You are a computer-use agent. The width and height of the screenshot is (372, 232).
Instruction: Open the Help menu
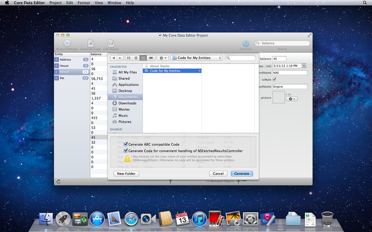click(130, 3)
